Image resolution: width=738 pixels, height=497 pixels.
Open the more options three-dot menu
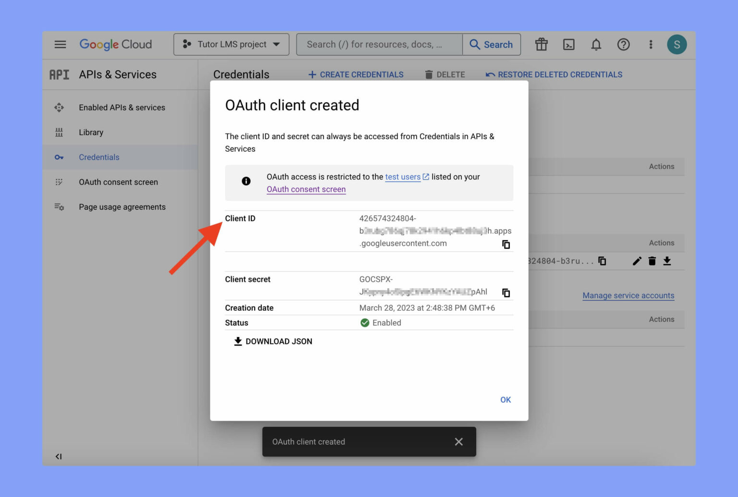[x=651, y=44]
